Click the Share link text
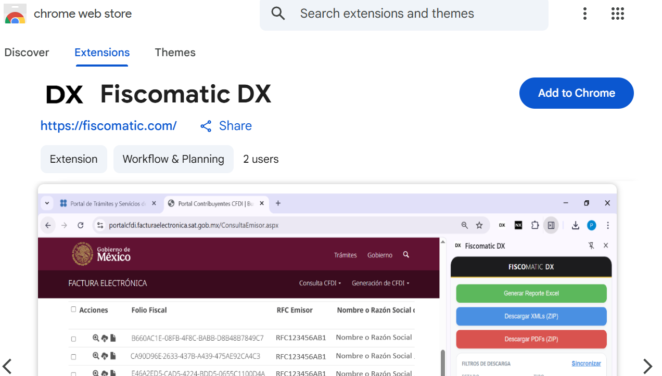The image size is (662, 376). pos(235,126)
